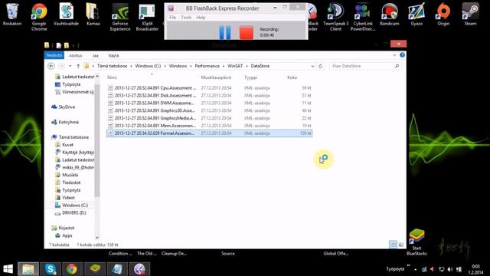Click WinSAT in the address path
490x276 pixels.
[x=235, y=66]
